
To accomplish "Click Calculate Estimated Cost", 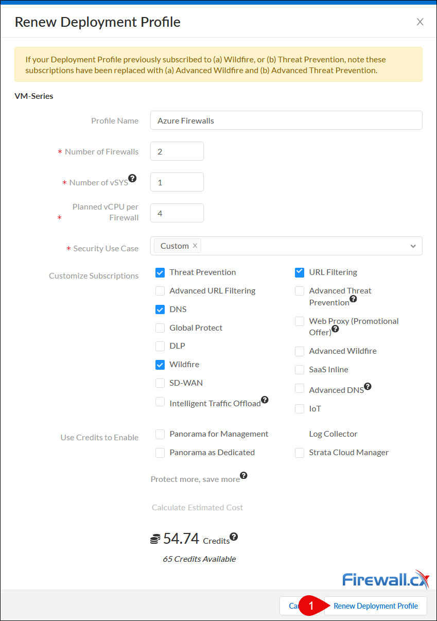I will click(x=198, y=508).
